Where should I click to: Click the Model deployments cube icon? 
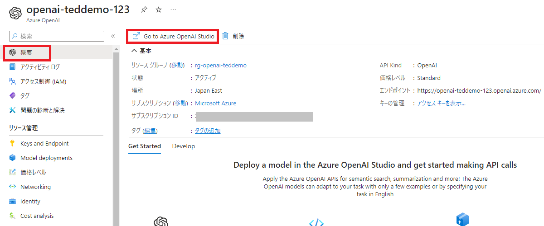[12, 158]
